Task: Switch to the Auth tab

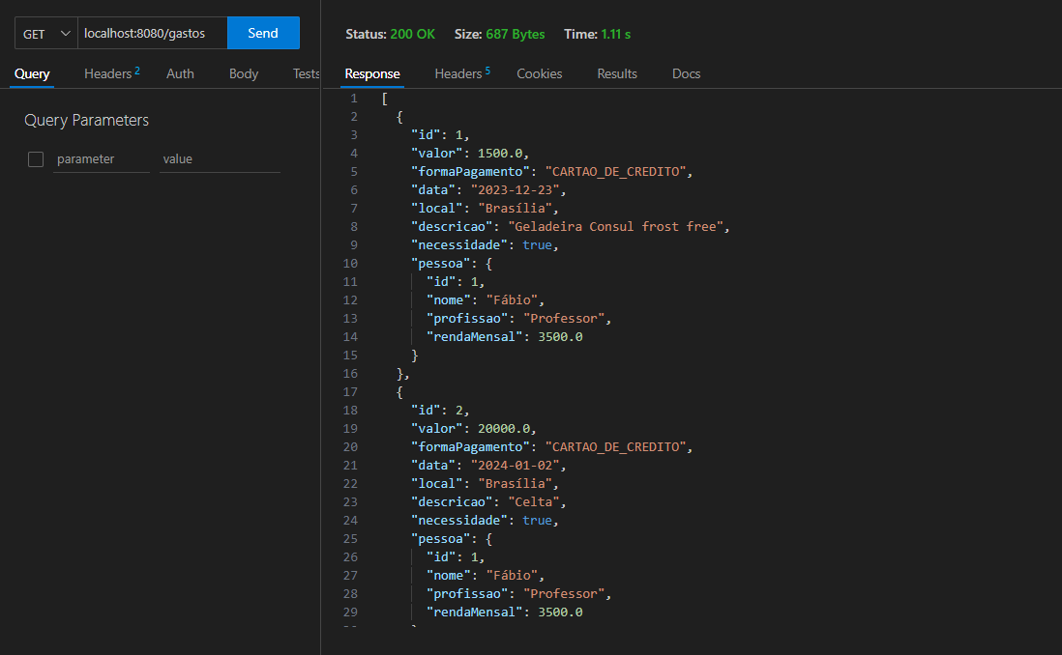Action: (180, 73)
